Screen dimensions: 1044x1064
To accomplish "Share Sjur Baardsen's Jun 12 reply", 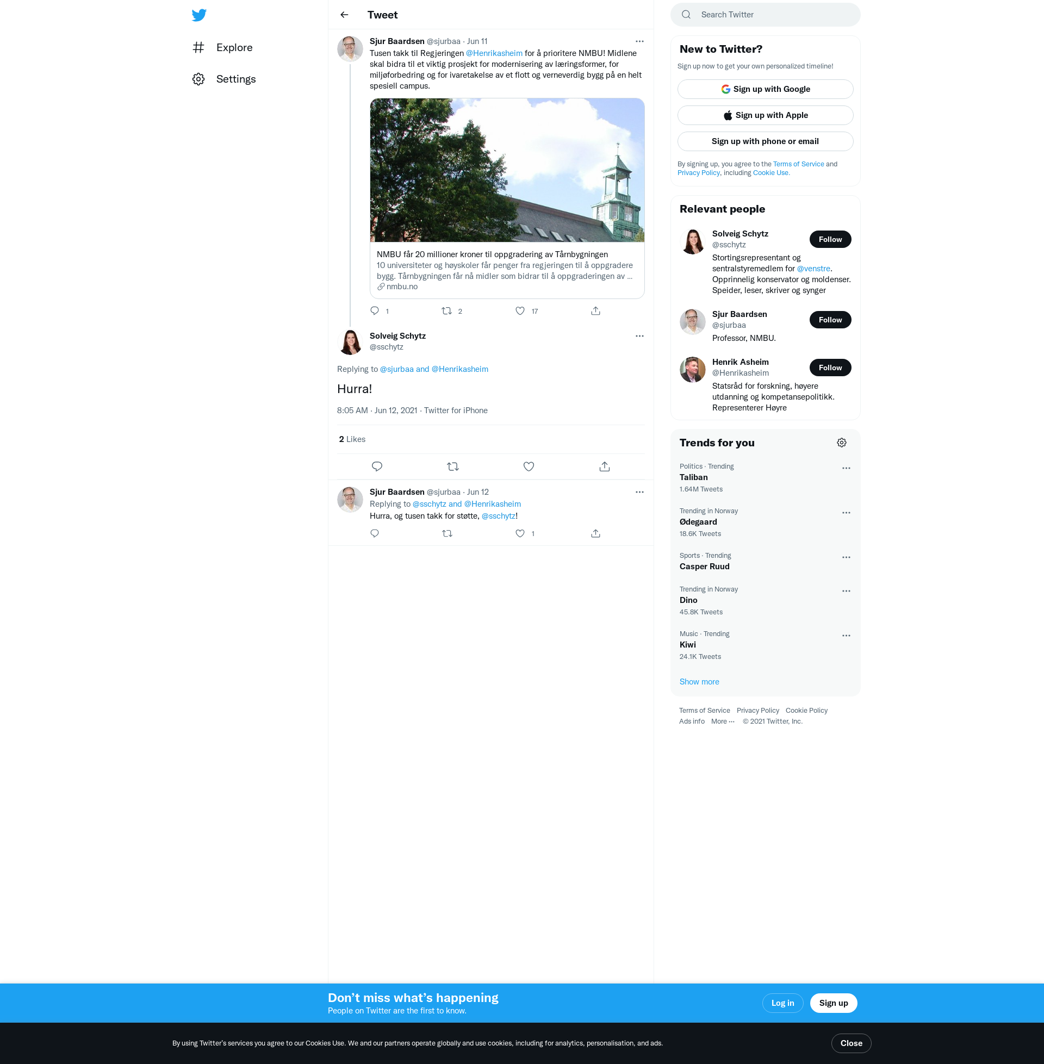I will coord(595,533).
